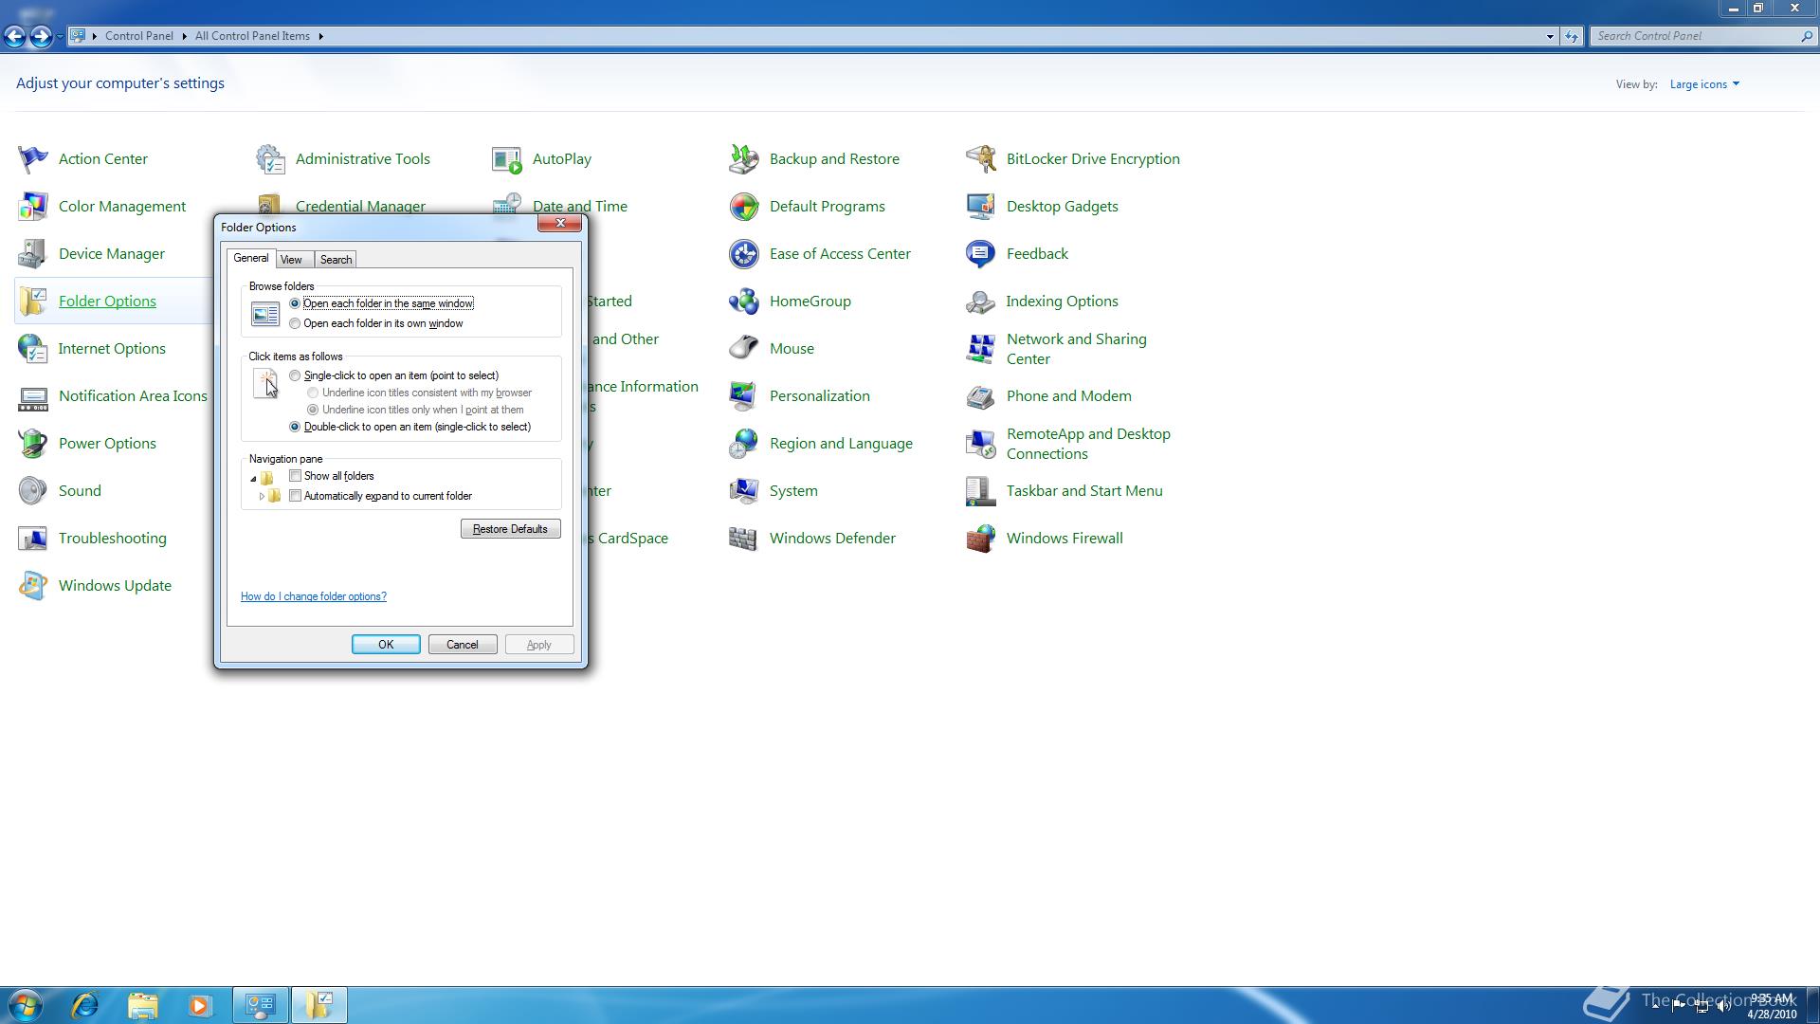Click the Search Control Panel field
Image resolution: width=1820 pixels, height=1024 pixels.
click(x=1703, y=36)
